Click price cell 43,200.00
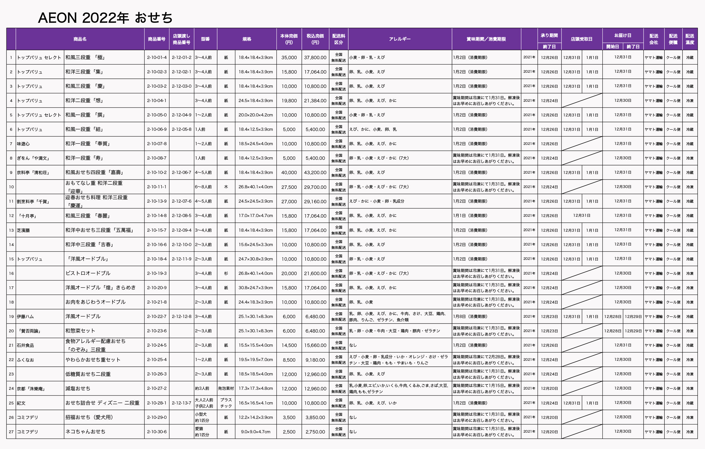The height and width of the screenshot is (449, 705). [x=315, y=173]
